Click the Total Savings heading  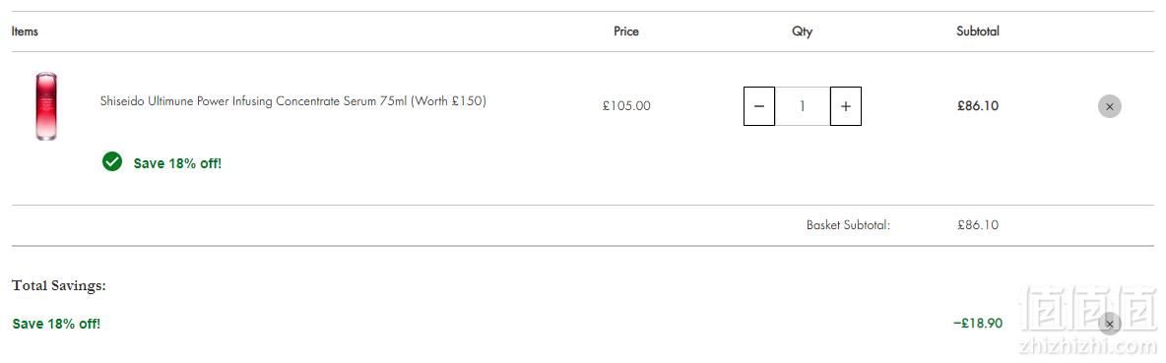(x=59, y=286)
